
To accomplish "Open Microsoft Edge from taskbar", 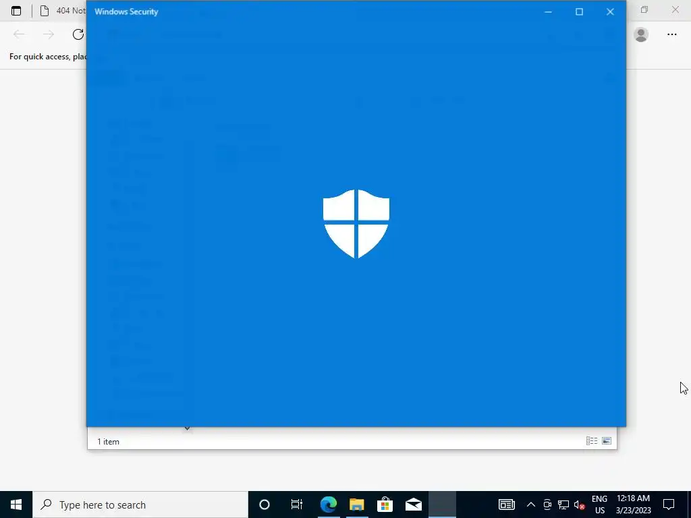I will click(x=329, y=505).
